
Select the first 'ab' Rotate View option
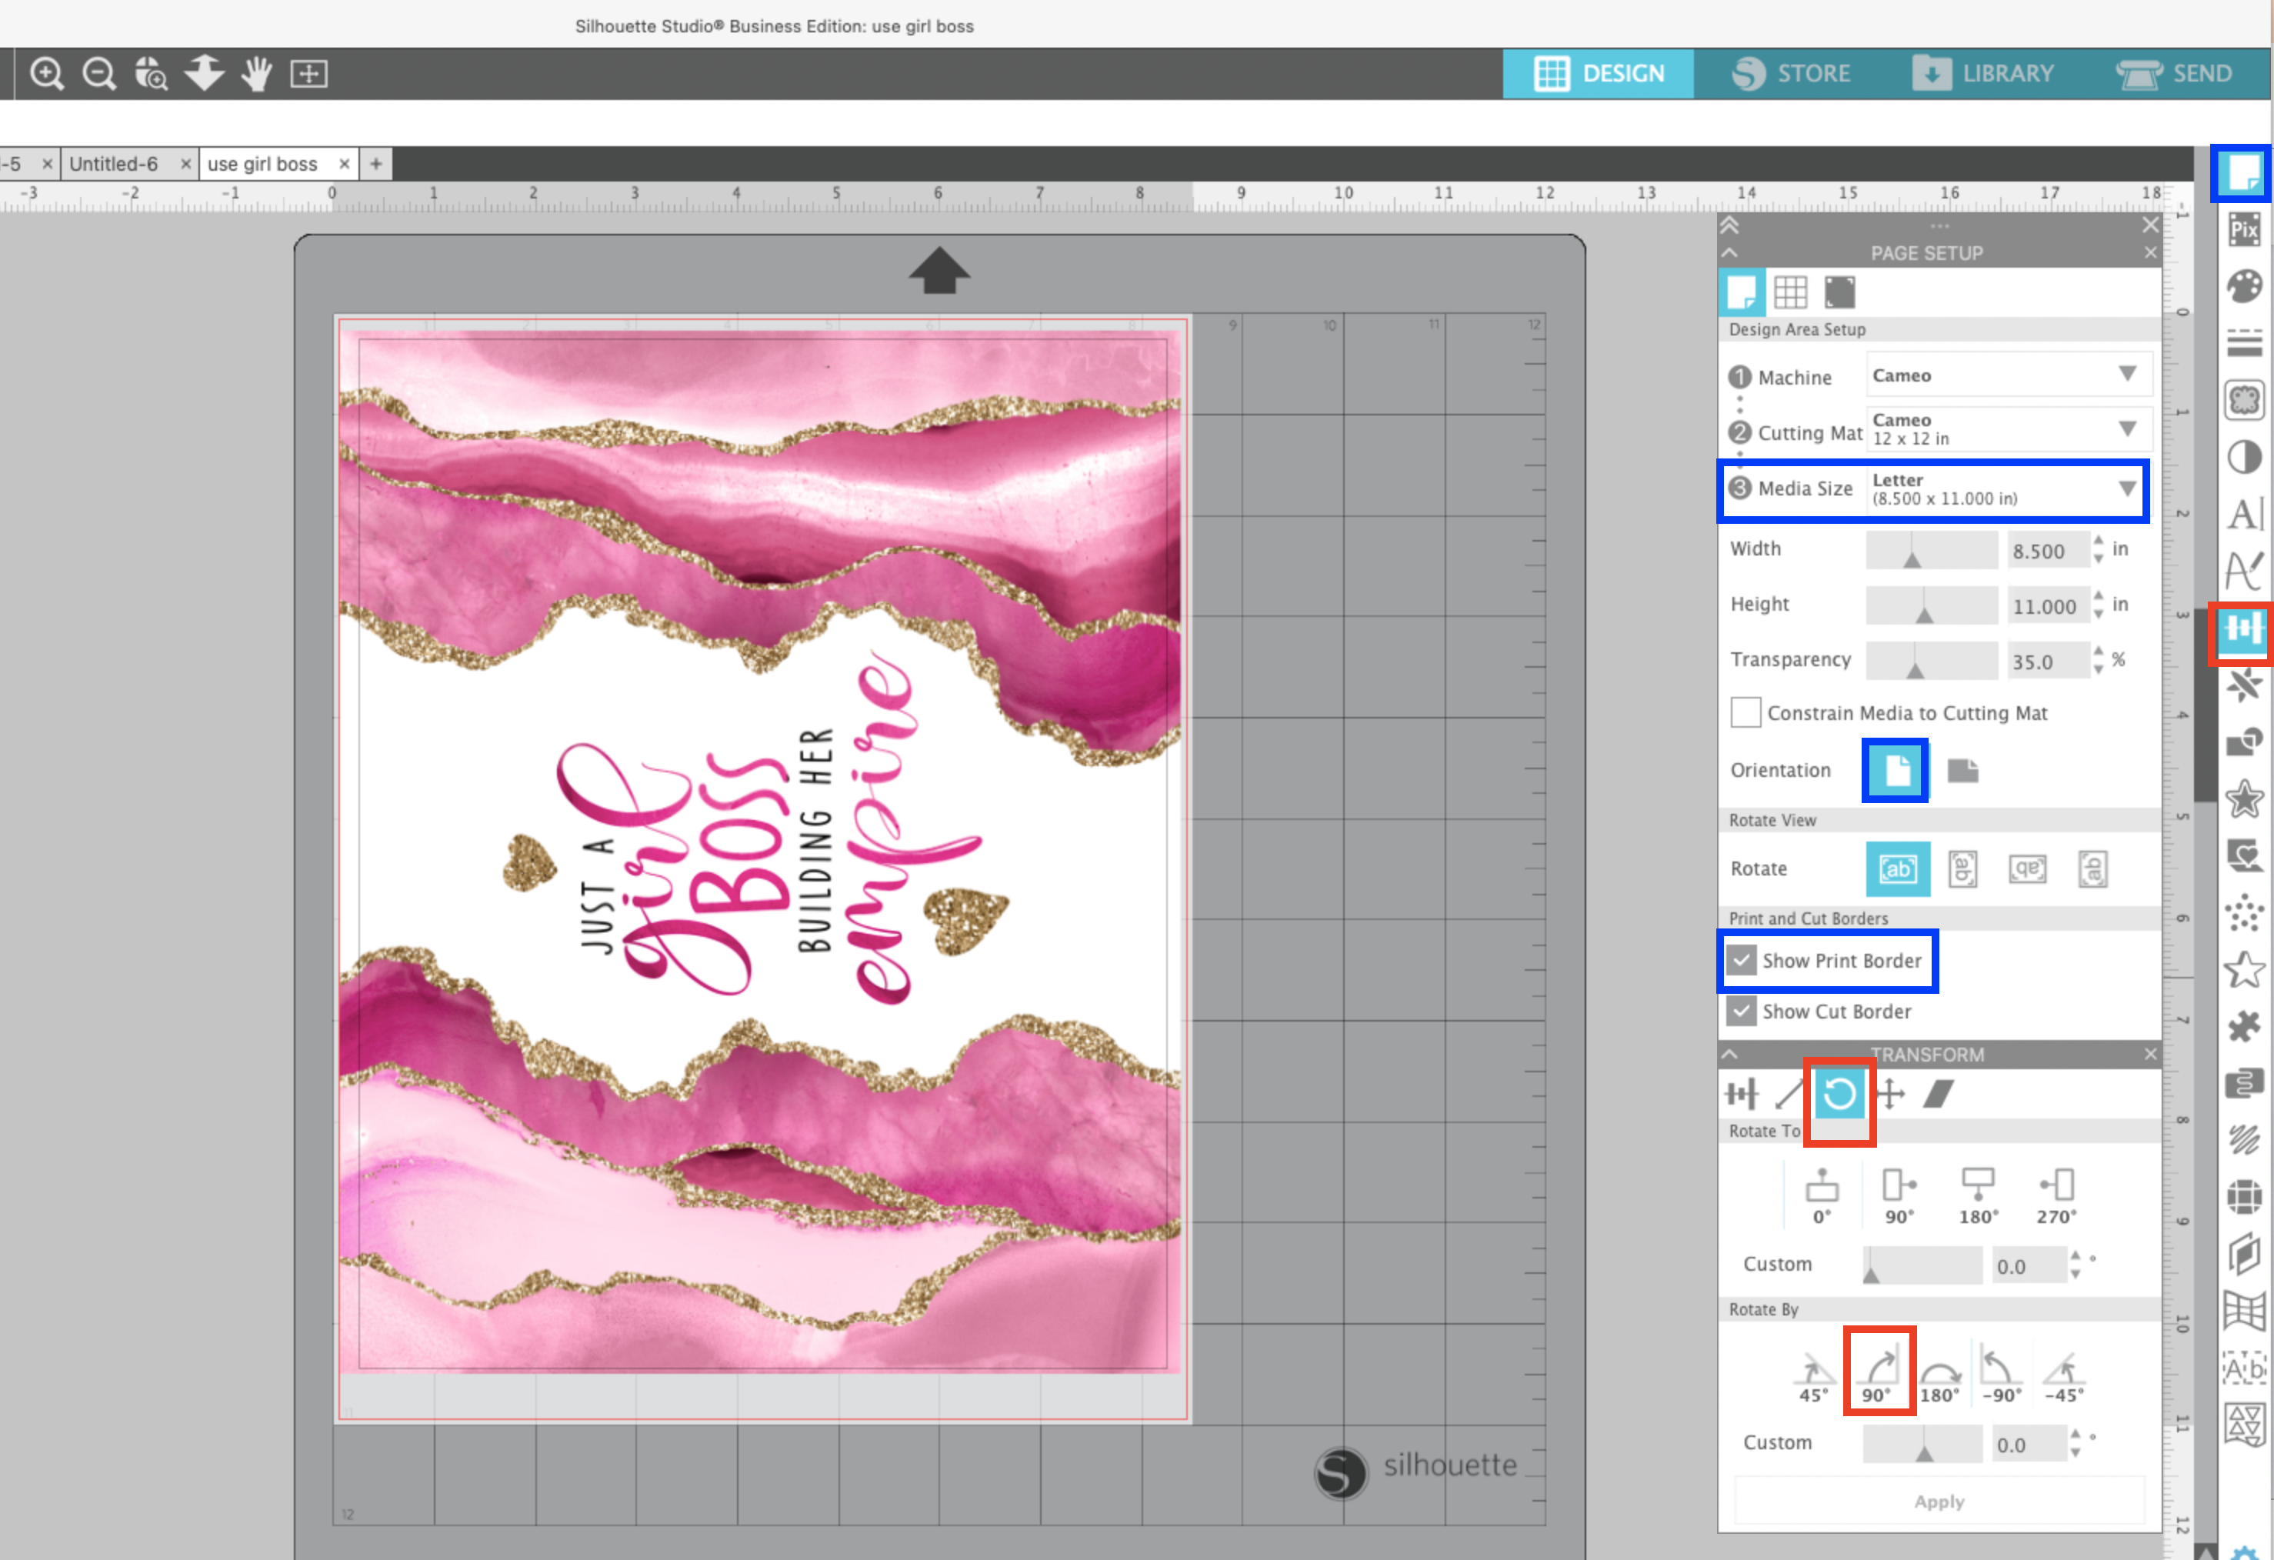pyautogui.click(x=1899, y=868)
